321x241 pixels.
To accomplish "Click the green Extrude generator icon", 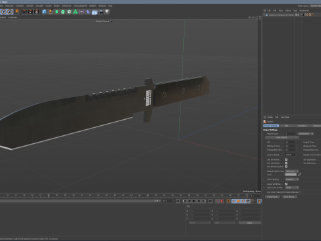I will click(x=63, y=11).
